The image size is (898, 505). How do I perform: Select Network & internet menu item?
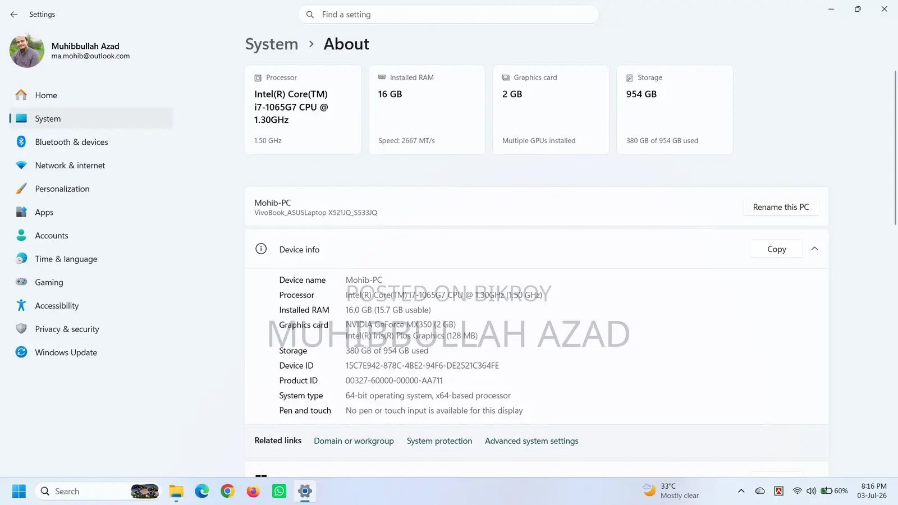pyautogui.click(x=91, y=166)
